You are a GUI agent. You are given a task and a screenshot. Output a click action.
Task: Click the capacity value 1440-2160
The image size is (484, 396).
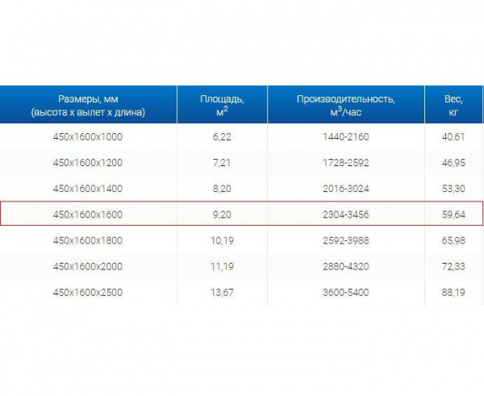point(346,137)
